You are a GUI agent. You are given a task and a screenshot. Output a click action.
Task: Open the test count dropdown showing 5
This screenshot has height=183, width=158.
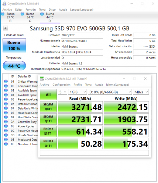pyautogui.click(x=62, y=92)
